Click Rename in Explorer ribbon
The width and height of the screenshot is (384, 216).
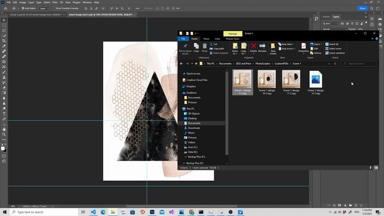(262, 48)
